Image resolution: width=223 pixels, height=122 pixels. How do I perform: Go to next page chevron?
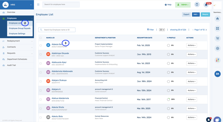tap(206, 30)
